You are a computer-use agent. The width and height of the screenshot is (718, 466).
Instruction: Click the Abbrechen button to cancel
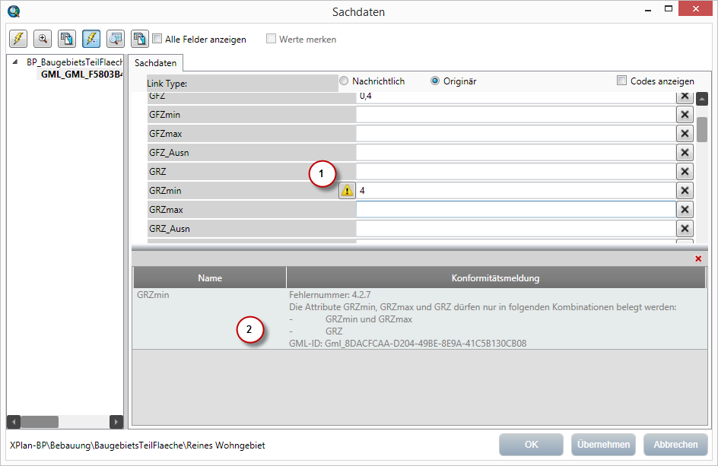click(x=675, y=445)
